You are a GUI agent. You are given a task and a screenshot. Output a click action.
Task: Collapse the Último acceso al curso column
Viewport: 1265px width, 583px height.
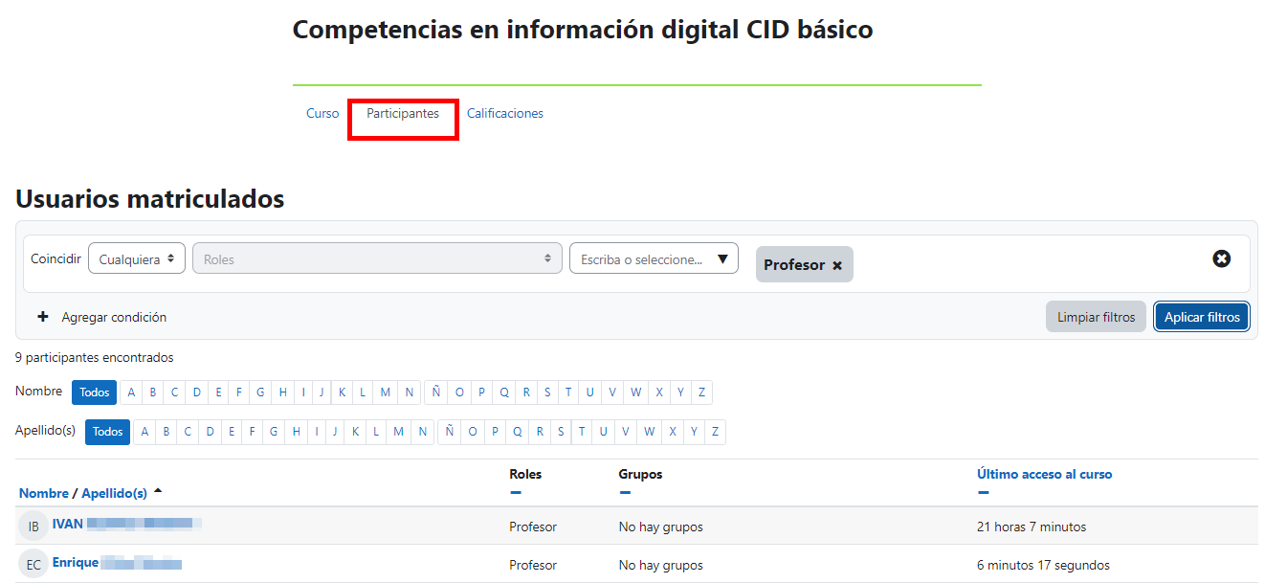coord(983,493)
